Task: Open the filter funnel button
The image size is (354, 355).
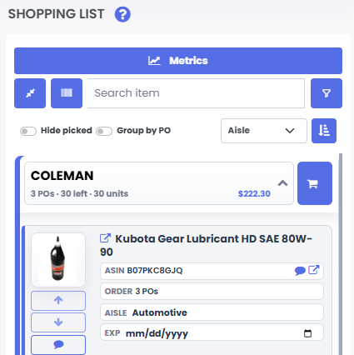Action: 327,93
